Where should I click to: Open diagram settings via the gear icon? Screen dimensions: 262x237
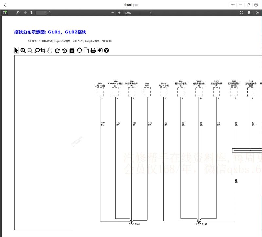click(79, 50)
